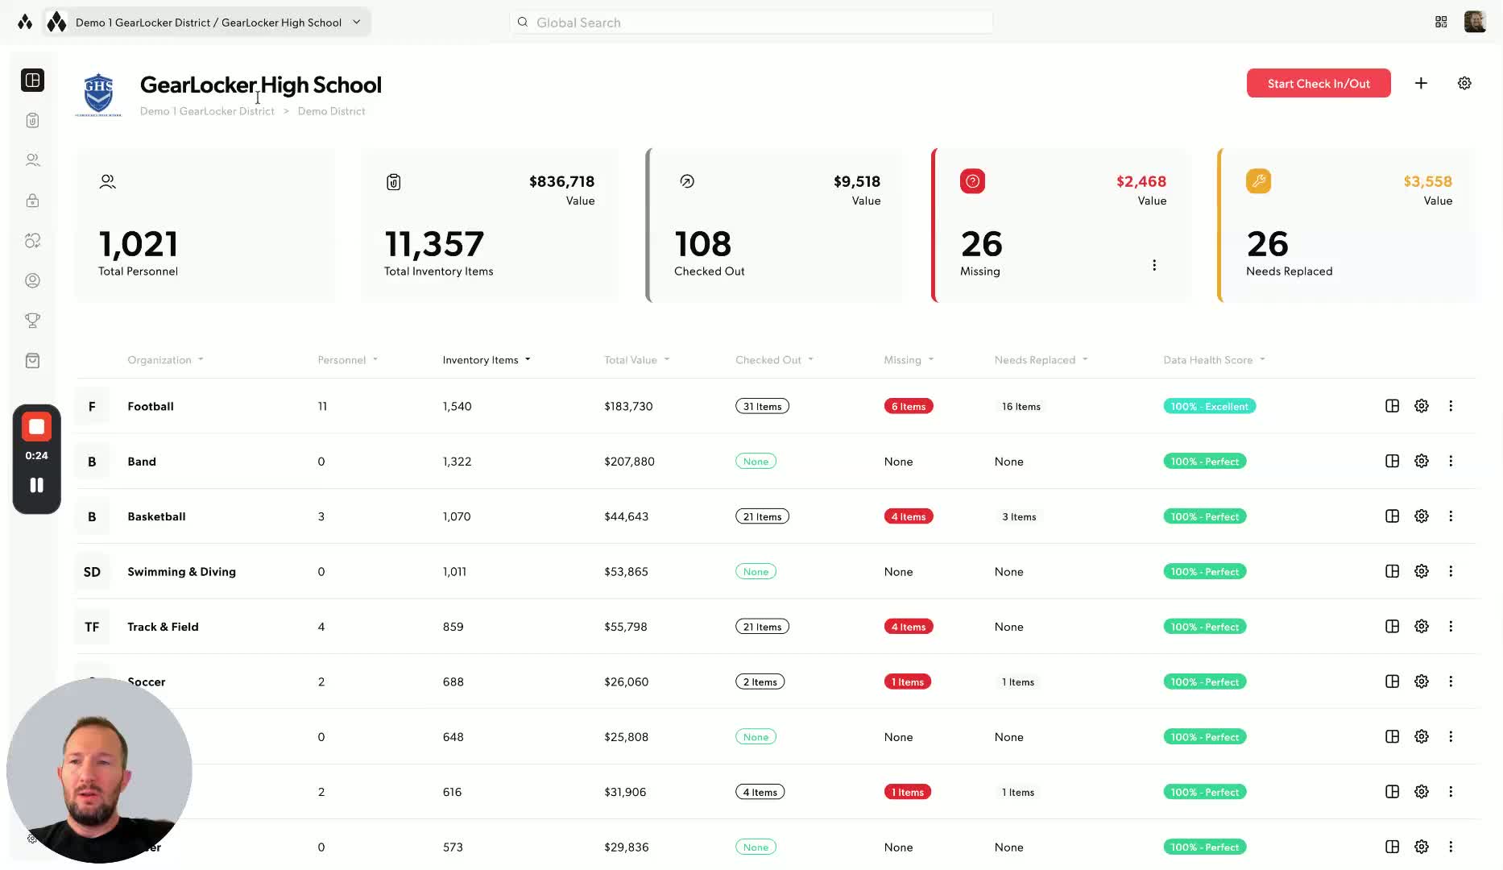Open the organization switcher dropdown
Viewport: 1503px width, 870px height.
pyautogui.click(x=207, y=23)
